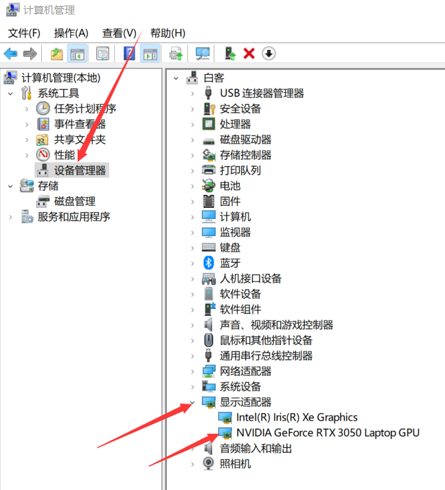Expand the 任务计划程序 node
The image size is (445, 490).
27,108
